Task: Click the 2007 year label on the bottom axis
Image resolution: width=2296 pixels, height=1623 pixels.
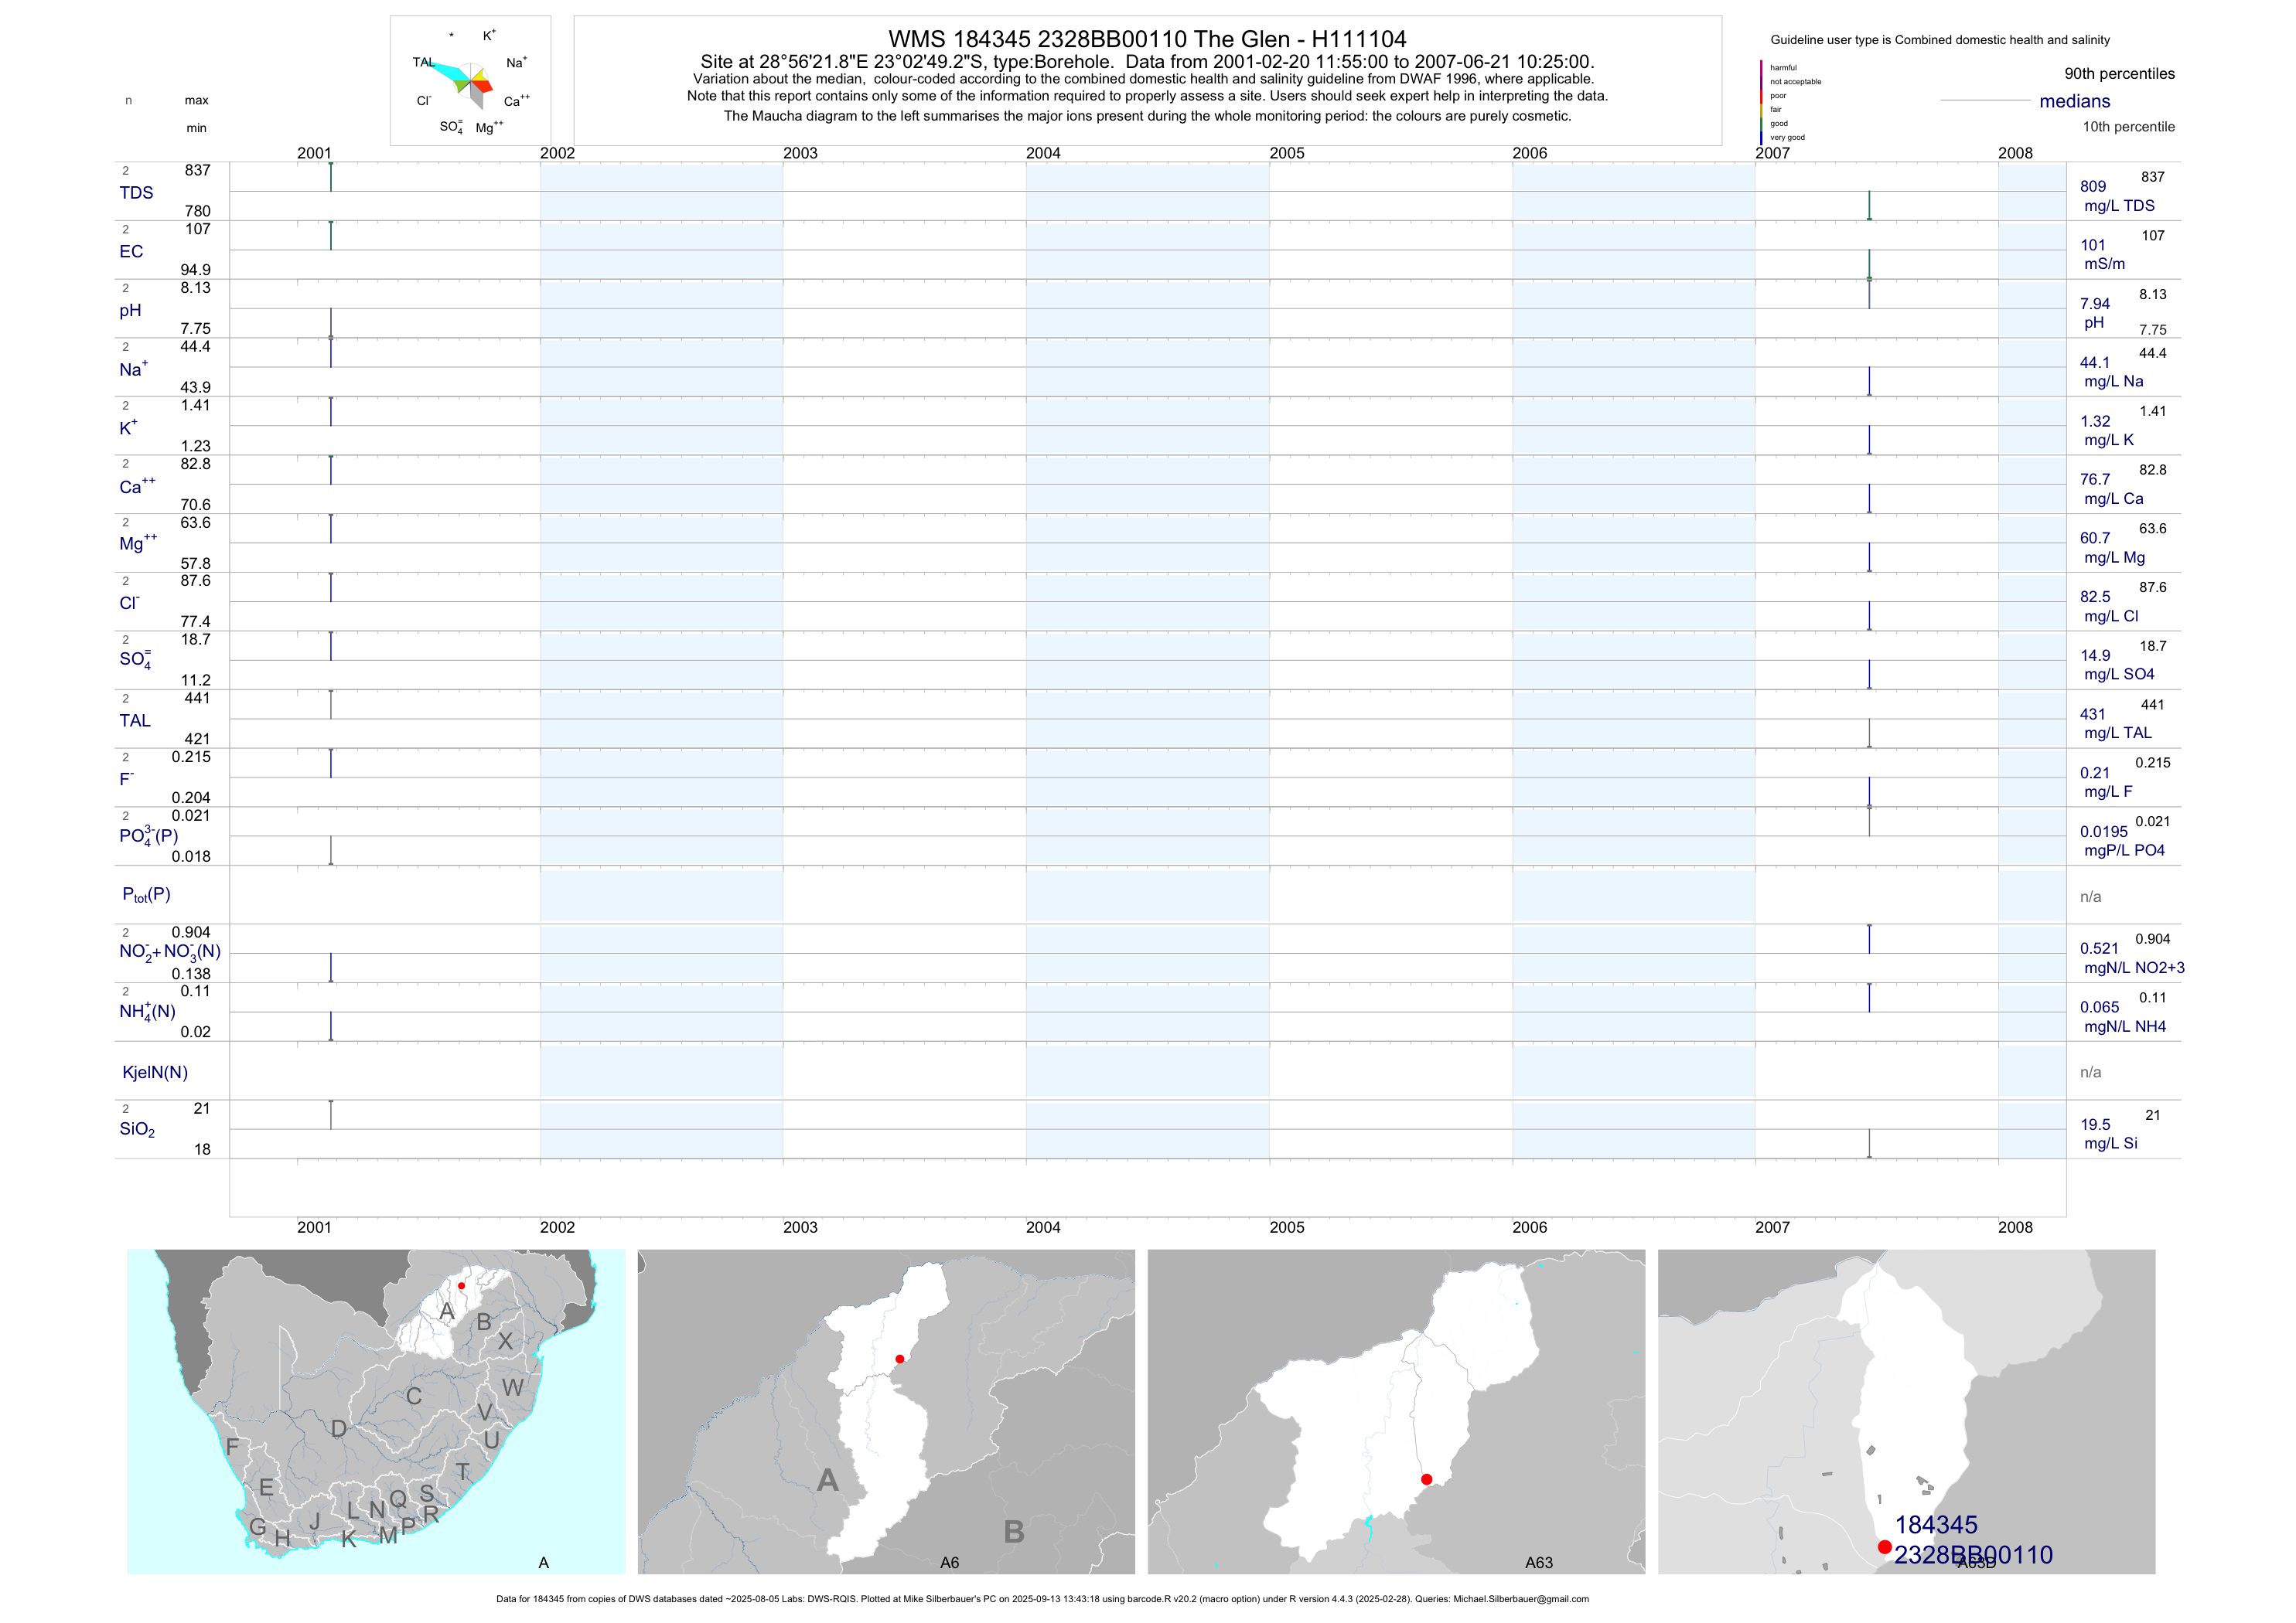Action: pyautogui.click(x=1772, y=1227)
